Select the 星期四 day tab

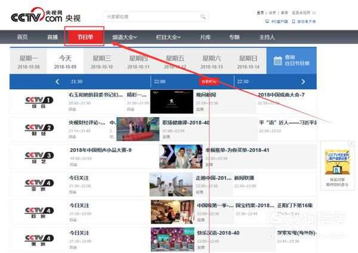(x=138, y=61)
